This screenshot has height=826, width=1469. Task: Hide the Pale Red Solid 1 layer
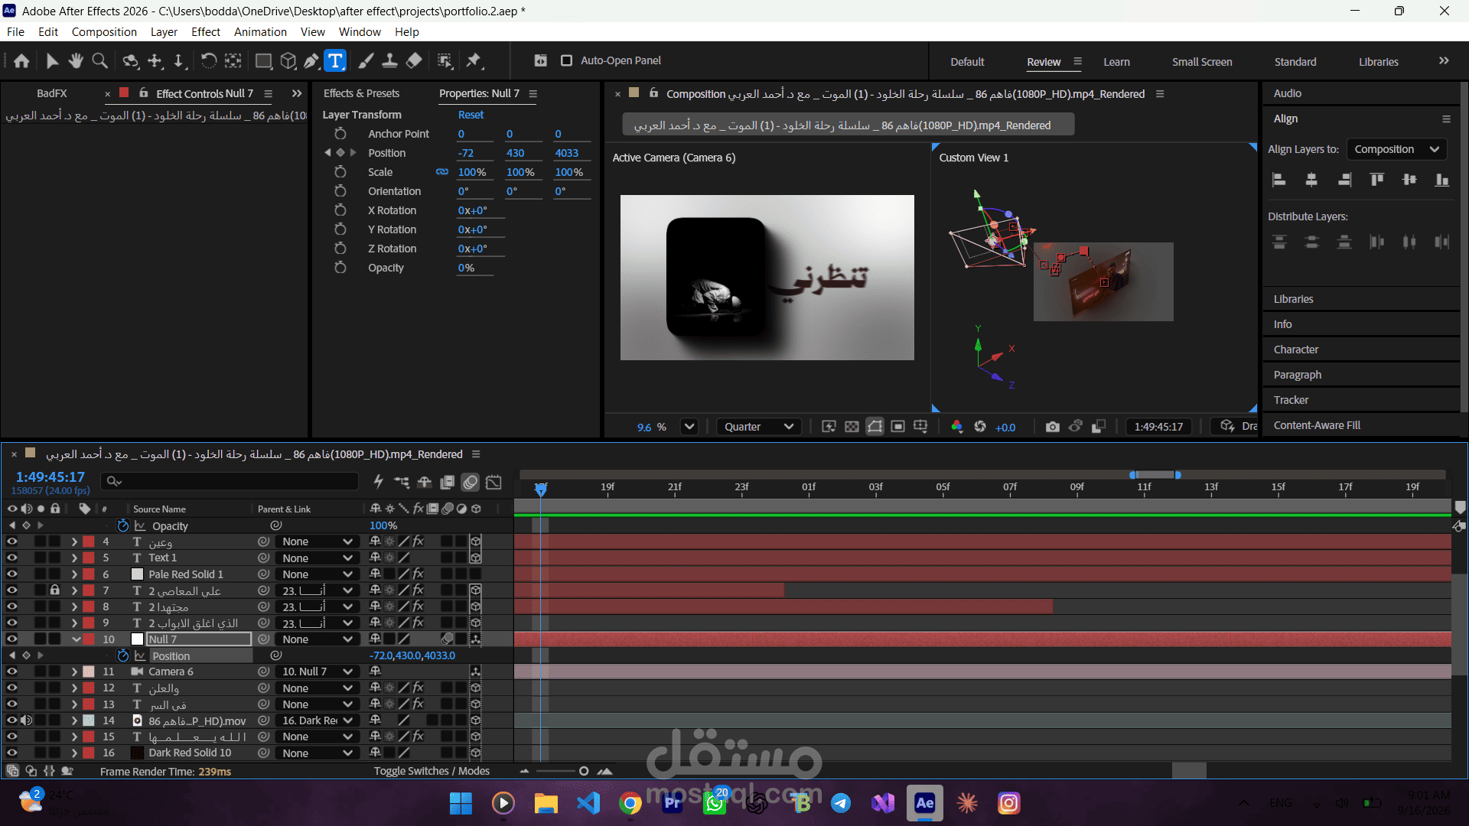[x=11, y=574]
